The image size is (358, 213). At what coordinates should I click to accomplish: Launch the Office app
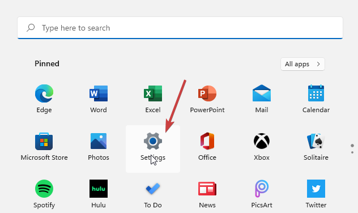click(207, 141)
